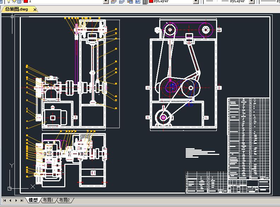Jump to the first layout tab
This screenshot has height=207, width=280.
(x=5, y=200)
